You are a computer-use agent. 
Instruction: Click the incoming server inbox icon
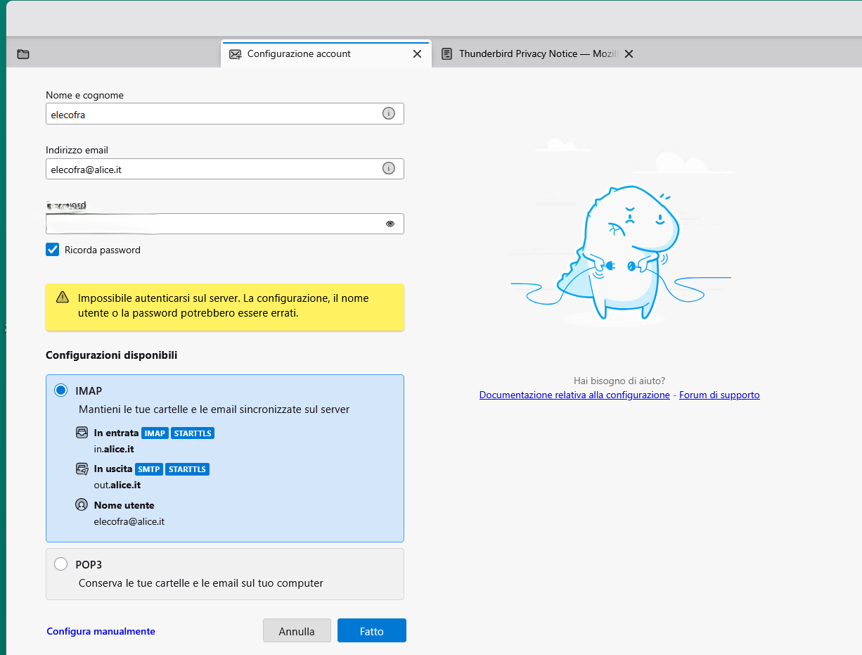[82, 433]
